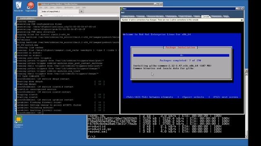
Task: Click 'productid.gz' in the command prompt window
Action: [x=99, y=129]
